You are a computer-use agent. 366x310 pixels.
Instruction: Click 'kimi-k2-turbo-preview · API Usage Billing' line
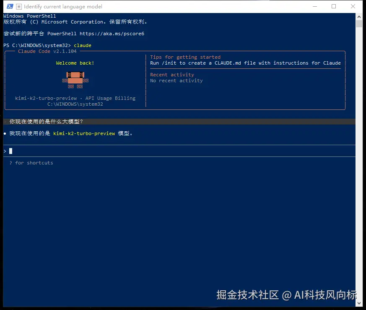tap(75, 98)
